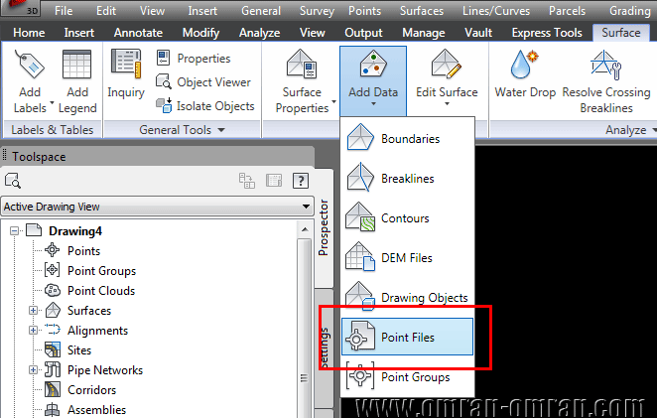Click the Civil 3D application menu button
The image size is (657, 418).
(21, 8)
